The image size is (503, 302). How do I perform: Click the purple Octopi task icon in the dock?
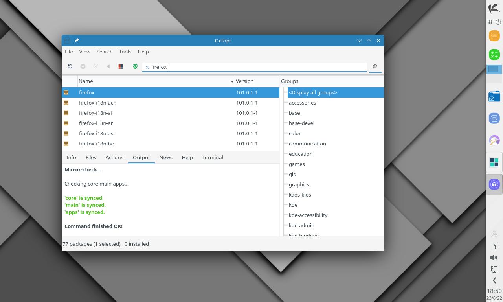click(494, 184)
